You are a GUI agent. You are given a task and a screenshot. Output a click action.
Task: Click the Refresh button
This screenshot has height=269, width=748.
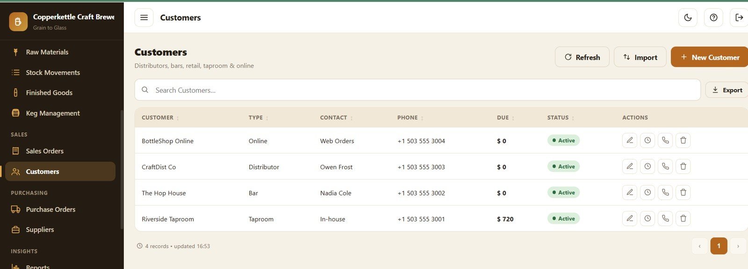(582, 57)
